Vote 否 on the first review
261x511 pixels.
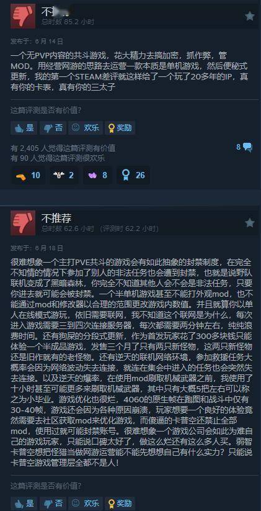[x=53, y=128]
